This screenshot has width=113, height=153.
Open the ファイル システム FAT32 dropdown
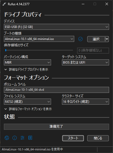point(27,101)
